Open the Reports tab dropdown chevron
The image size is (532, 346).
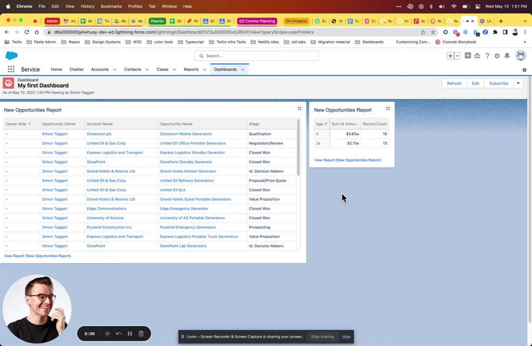point(204,70)
